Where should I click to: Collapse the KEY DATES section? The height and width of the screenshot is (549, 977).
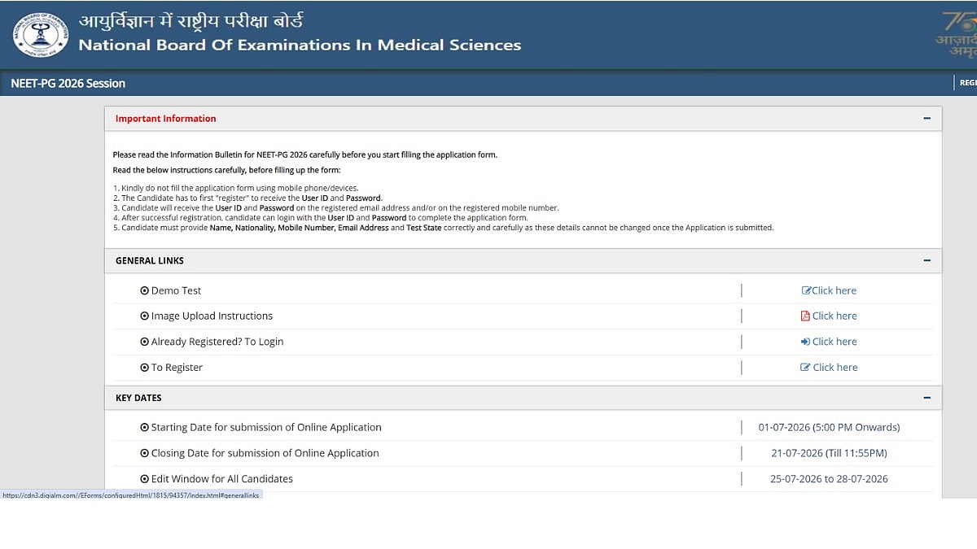(927, 398)
